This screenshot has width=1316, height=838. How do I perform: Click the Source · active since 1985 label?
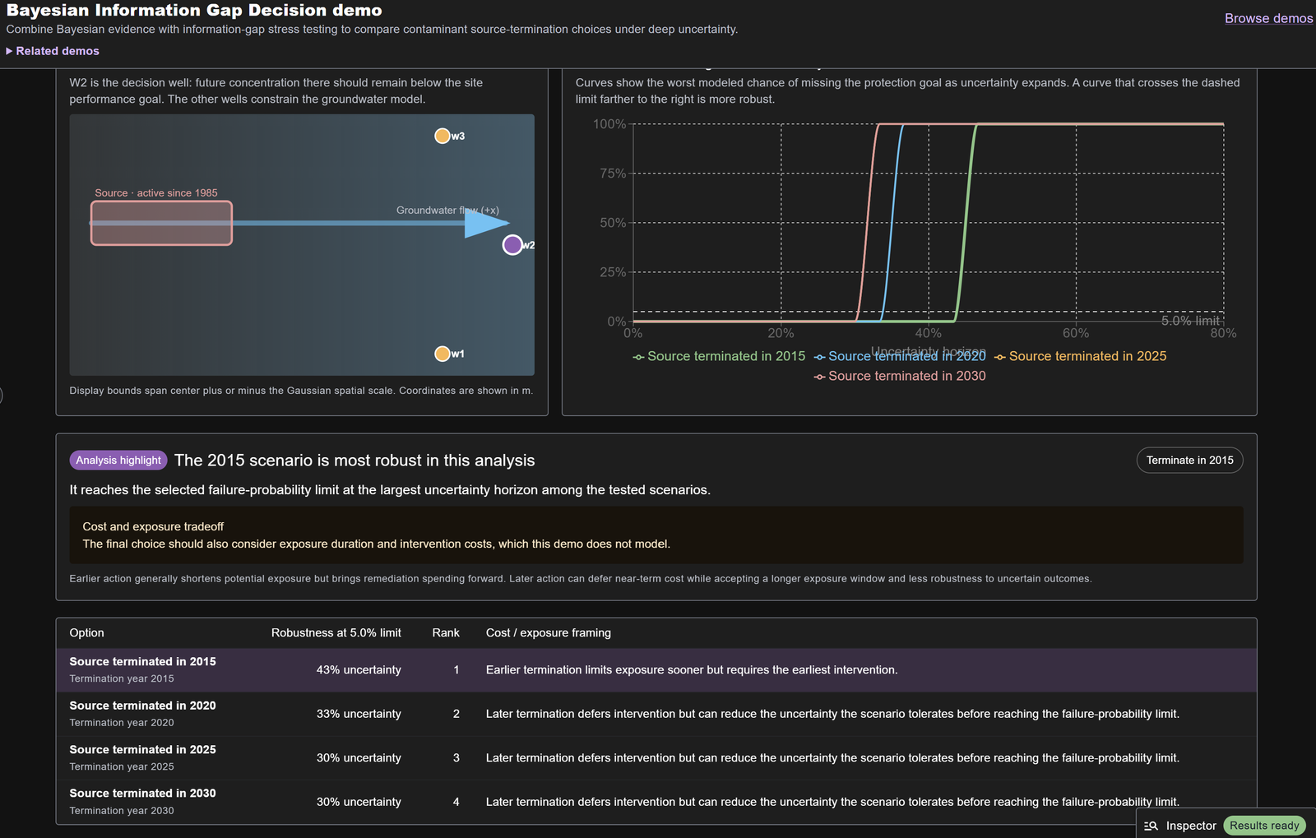click(156, 193)
